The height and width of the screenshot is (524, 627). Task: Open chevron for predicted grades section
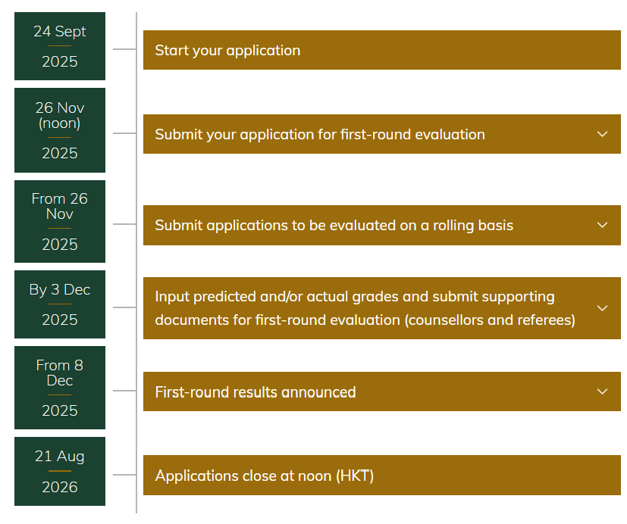(x=602, y=308)
